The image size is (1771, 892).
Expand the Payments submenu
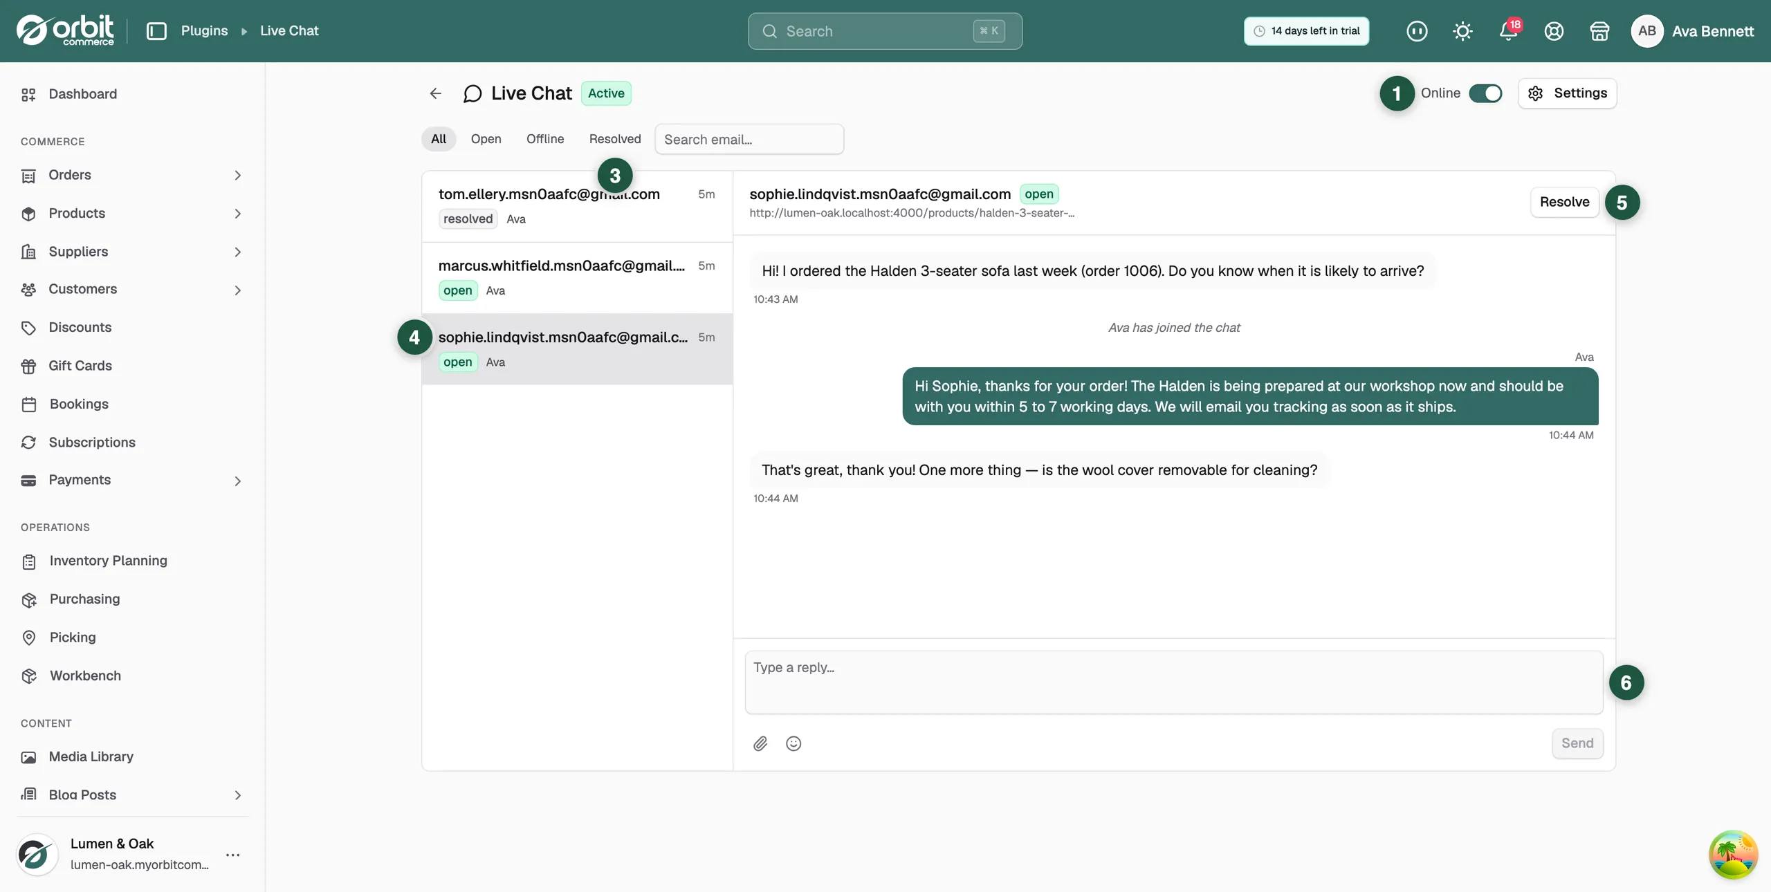tap(237, 481)
